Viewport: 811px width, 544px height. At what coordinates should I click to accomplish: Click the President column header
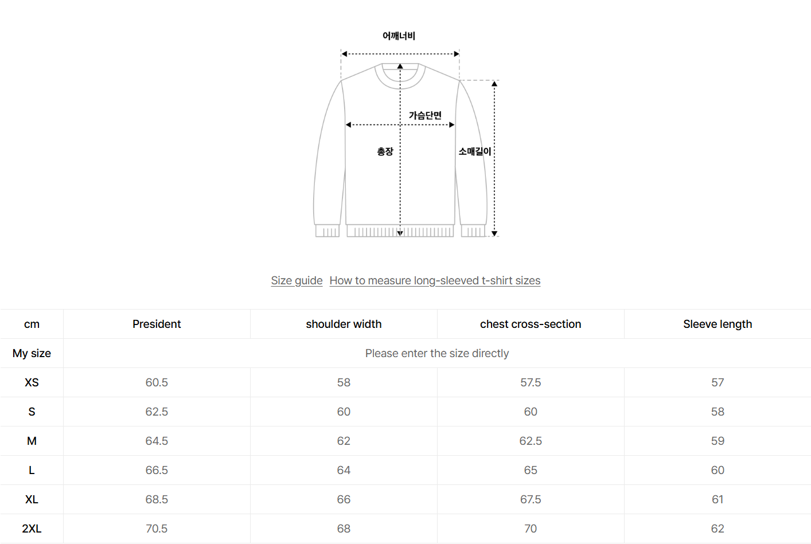[x=157, y=324]
